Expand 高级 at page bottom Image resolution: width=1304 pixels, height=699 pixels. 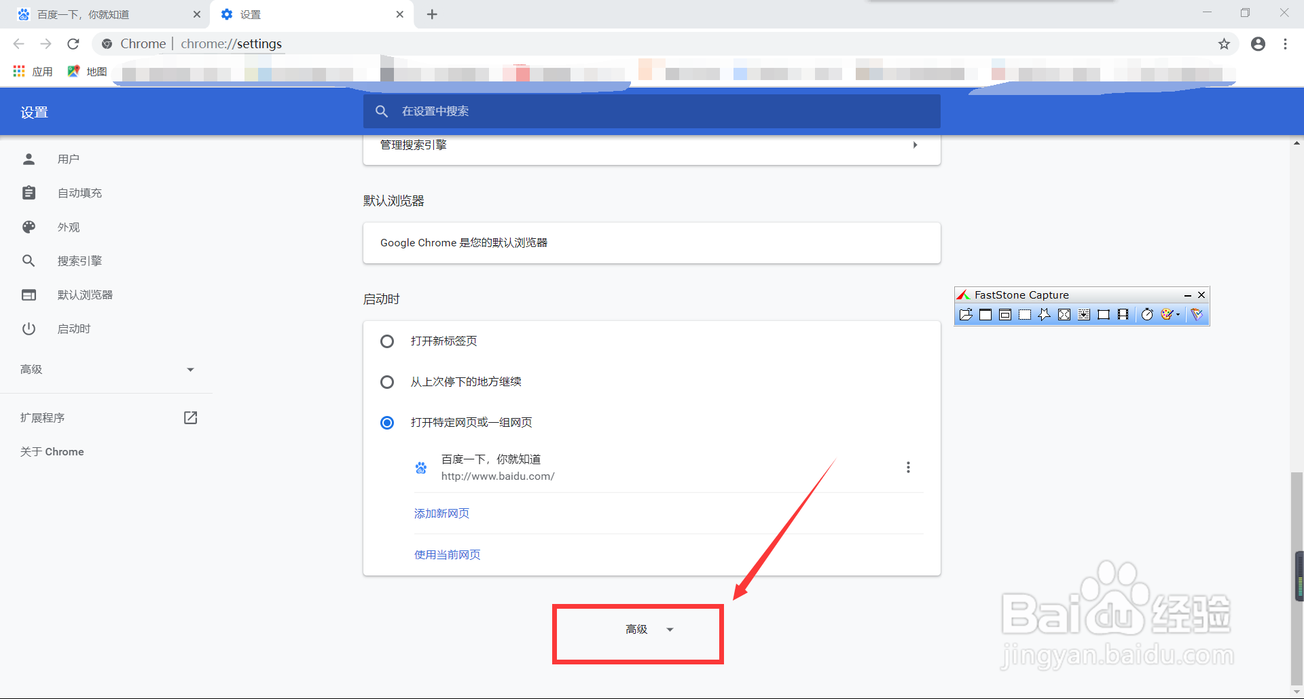[650, 630]
